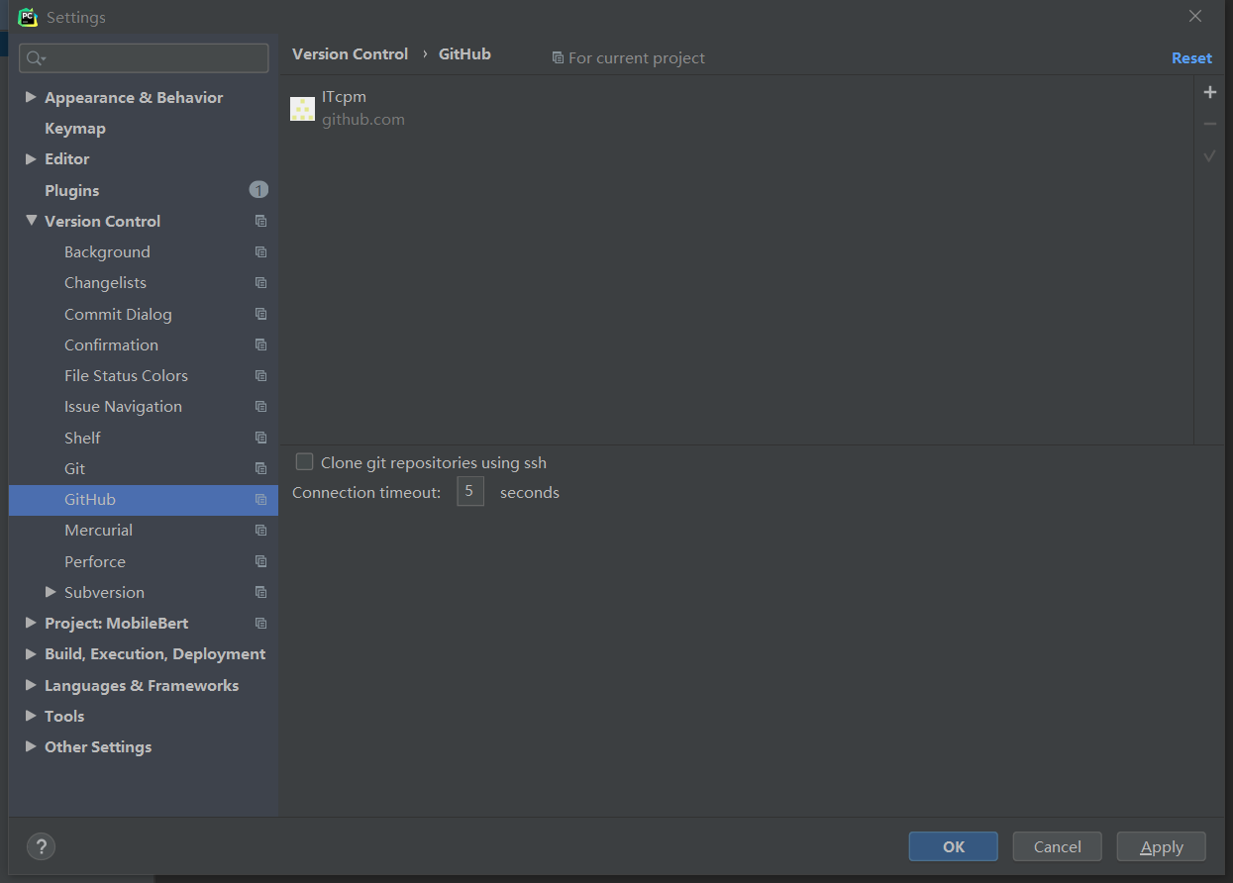Click Version Control in the breadcrumb
Viewport: 1233px width, 883px height.
350,54
